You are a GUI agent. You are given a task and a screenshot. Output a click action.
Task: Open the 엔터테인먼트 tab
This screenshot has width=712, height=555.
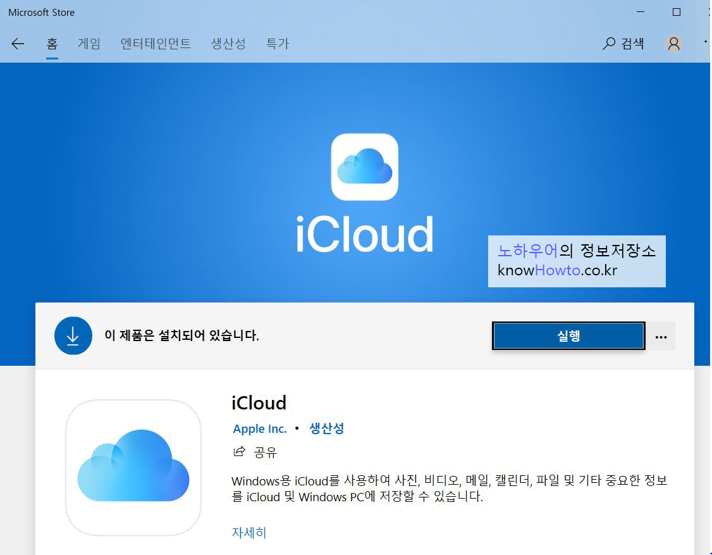tap(156, 44)
